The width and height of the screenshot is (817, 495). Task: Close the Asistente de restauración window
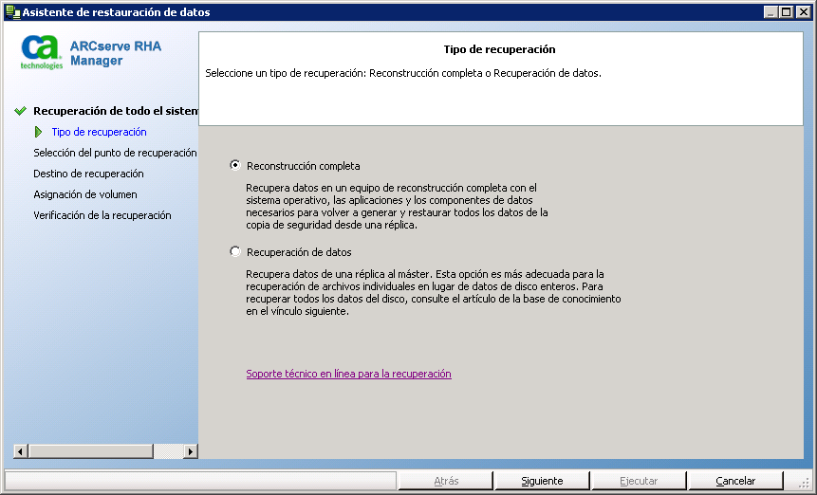click(x=804, y=11)
